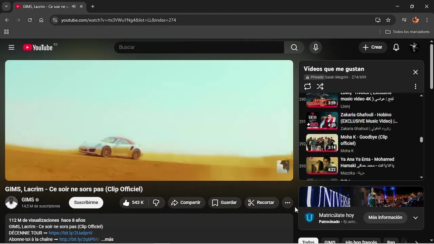Show more filter chips with right arrow

click(x=417, y=242)
